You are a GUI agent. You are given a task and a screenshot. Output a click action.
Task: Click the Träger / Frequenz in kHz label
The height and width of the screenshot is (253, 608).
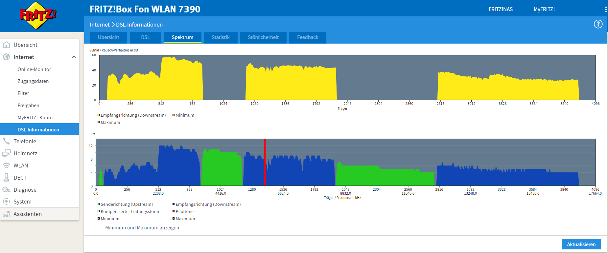point(342,198)
